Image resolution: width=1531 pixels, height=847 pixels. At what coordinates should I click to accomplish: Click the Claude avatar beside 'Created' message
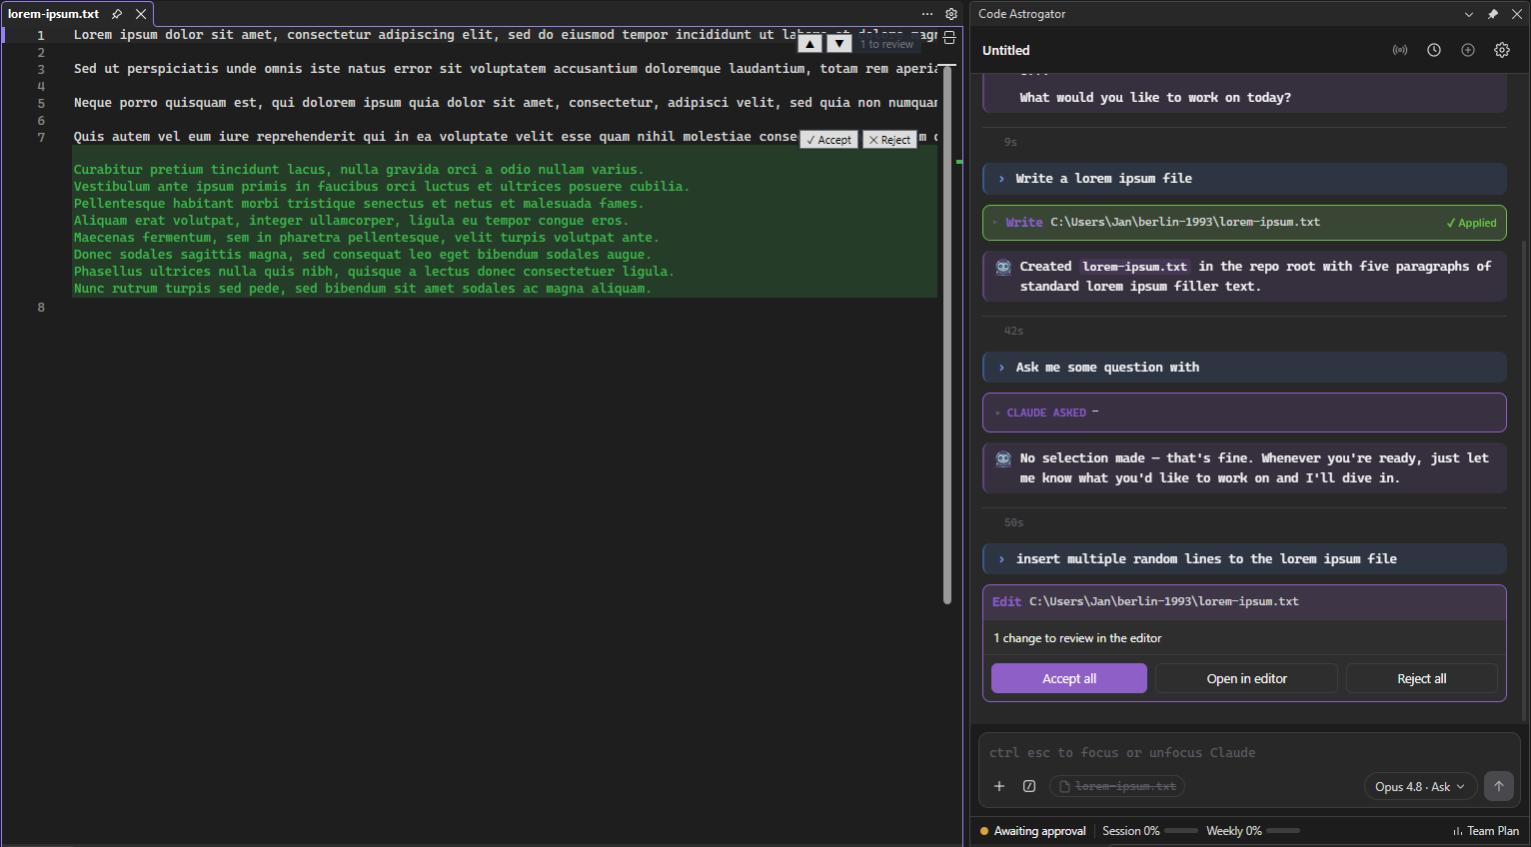tap(1003, 267)
